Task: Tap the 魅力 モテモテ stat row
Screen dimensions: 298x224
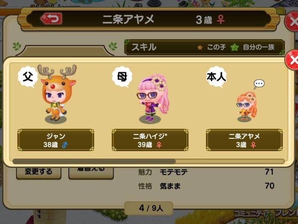Action: tap(206, 172)
